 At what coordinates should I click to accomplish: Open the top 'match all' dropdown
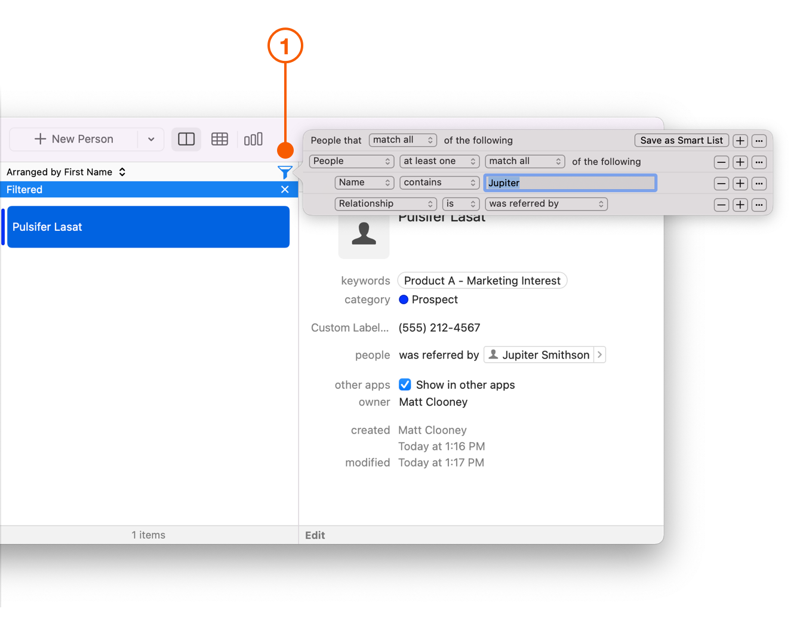click(402, 140)
